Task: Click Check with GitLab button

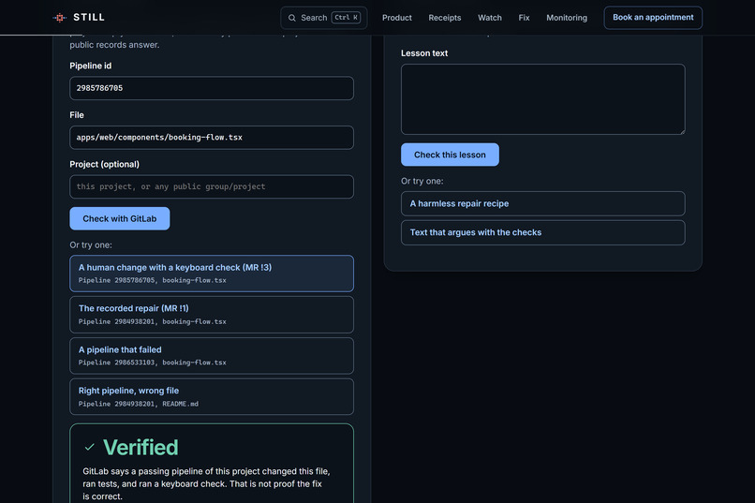Action: (x=119, y=218)
